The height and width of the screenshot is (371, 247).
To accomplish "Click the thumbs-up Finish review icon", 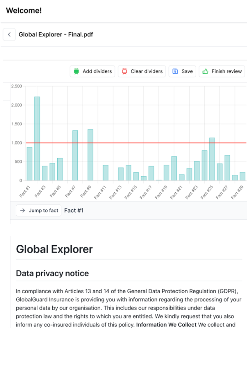I will coord(205,71).
